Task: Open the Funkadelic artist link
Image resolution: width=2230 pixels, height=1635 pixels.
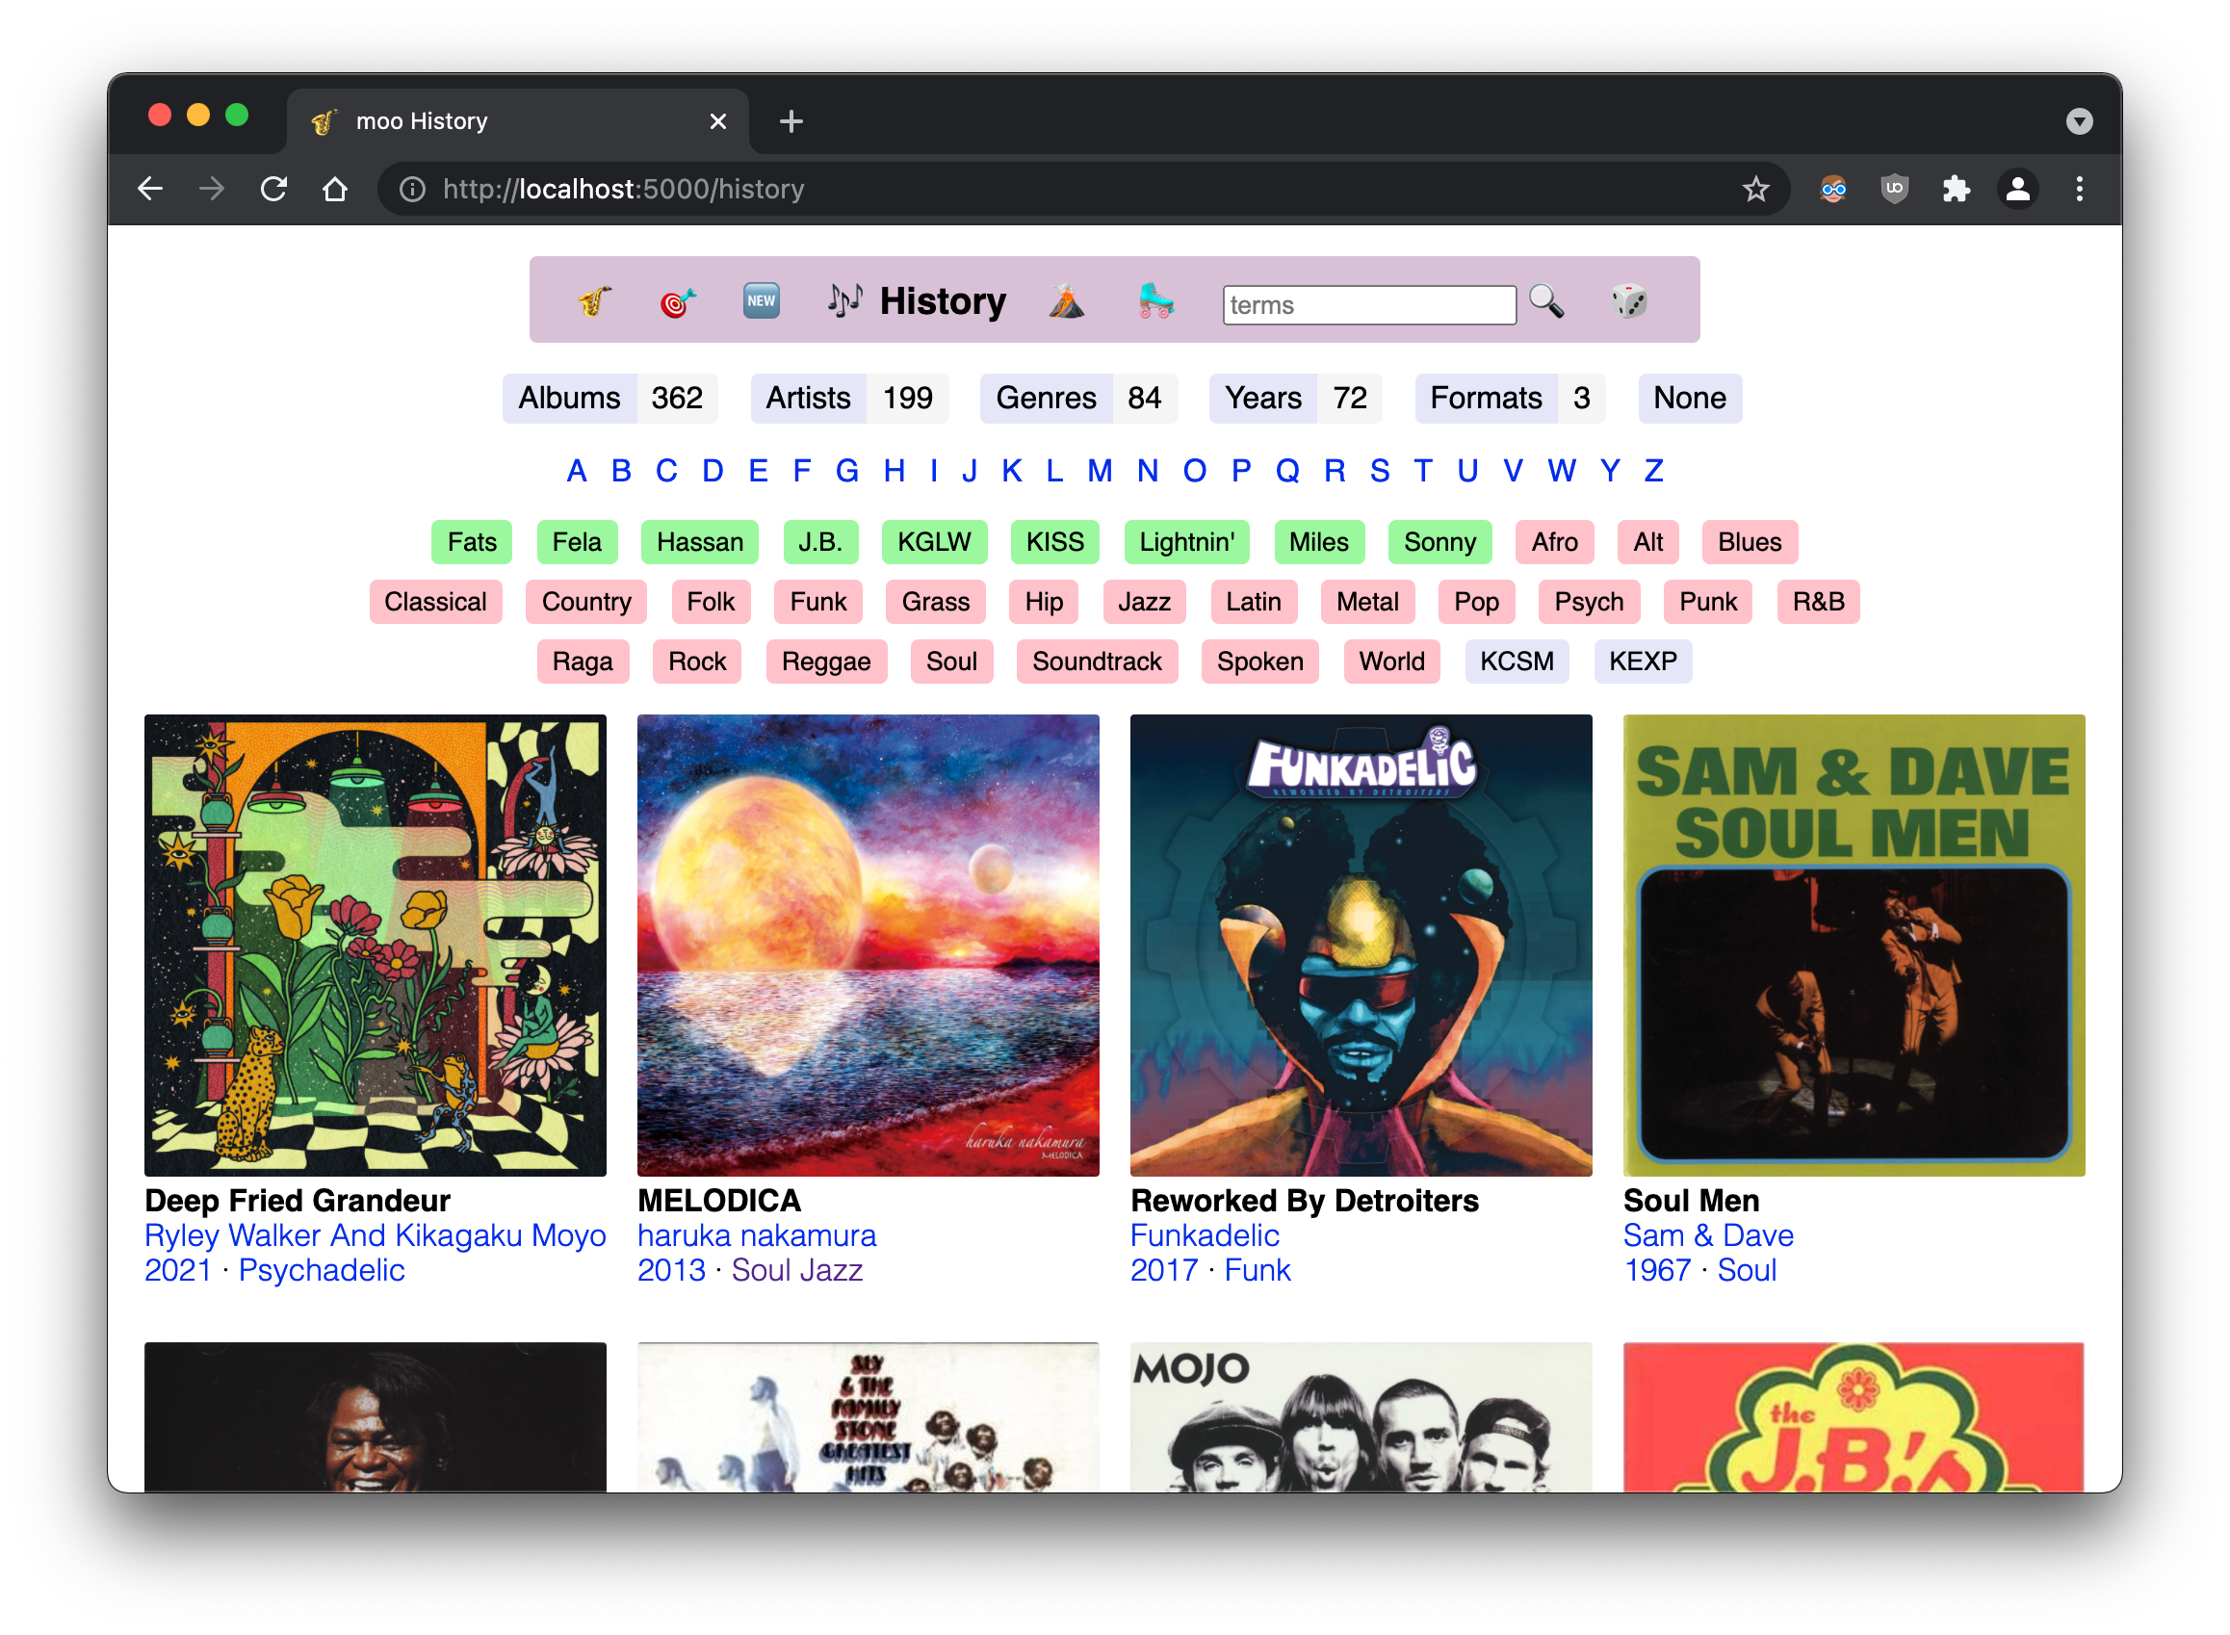Action: tap(1205, 1235)
